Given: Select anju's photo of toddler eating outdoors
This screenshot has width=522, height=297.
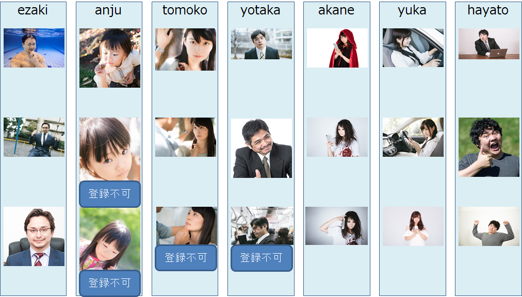Looking at the screenshot, I should [110, 58].
